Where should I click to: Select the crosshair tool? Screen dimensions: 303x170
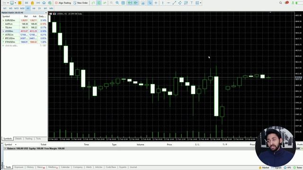(x=156, y=3)
